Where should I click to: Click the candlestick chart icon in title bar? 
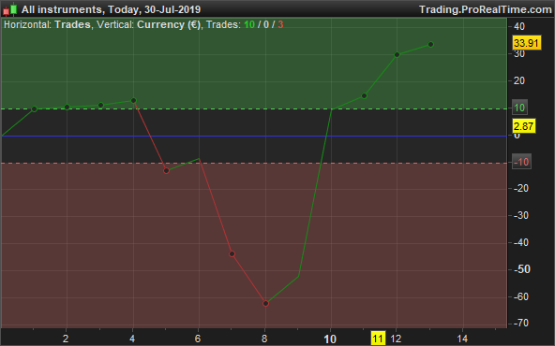10,9
